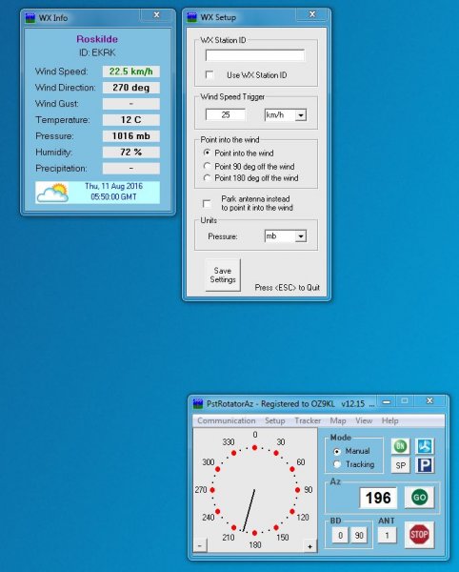This screenshot has height=572, width=459.
Task: Toggle the green ON button
Action: click(x=400, y=446)
